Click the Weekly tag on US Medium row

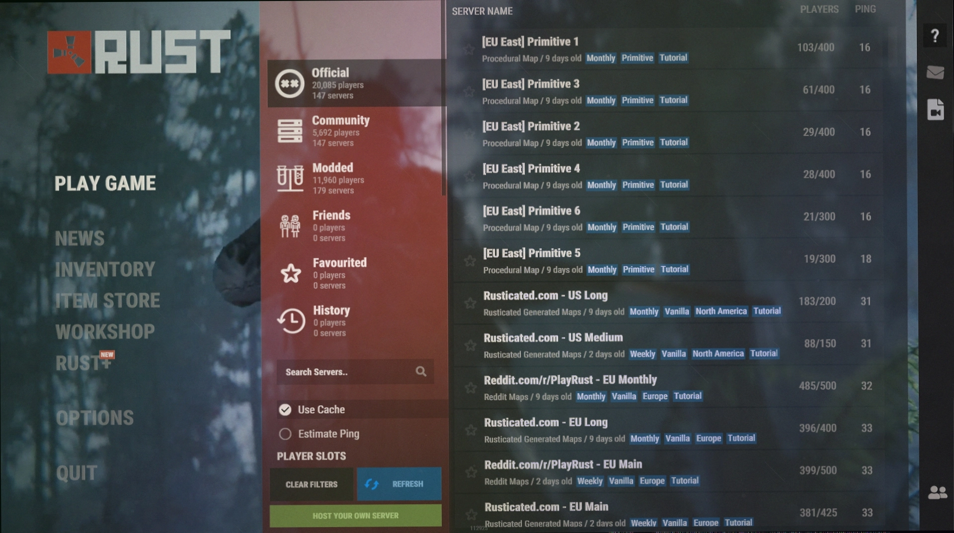tap(642, 354)
